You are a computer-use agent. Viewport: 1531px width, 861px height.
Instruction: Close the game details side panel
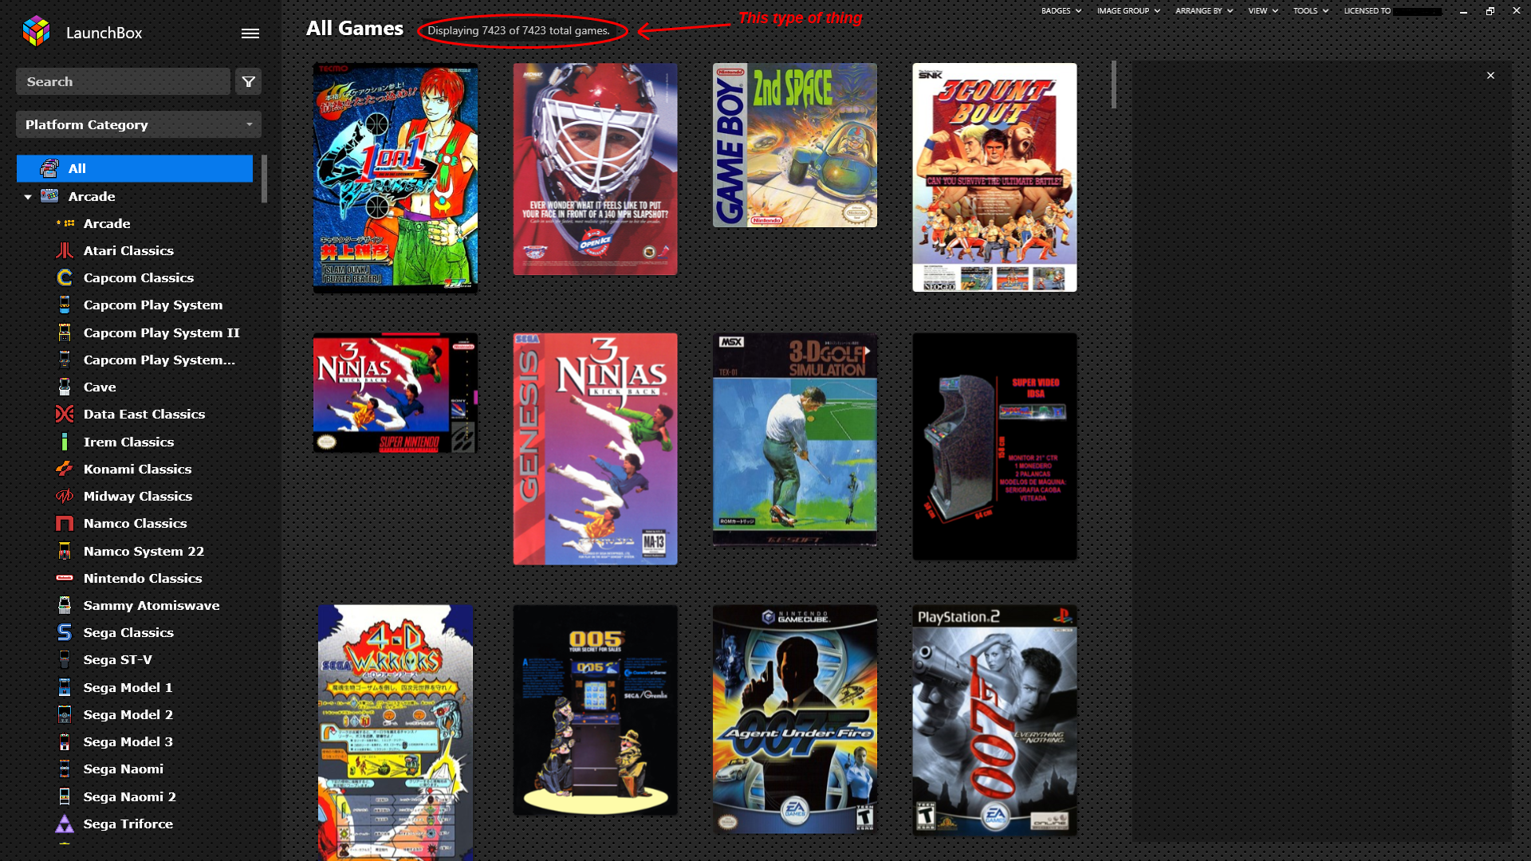tap(1490, 76)
